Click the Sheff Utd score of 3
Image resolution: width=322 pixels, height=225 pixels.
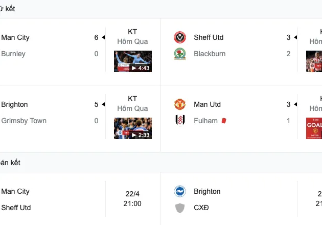point(288,37)
